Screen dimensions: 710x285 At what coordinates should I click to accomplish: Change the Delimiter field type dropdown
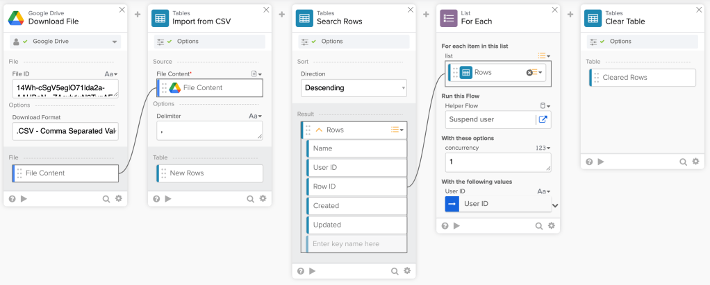[256, 116]
